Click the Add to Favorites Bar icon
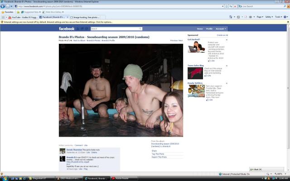290x181 pixels. [x=18, y=12]
